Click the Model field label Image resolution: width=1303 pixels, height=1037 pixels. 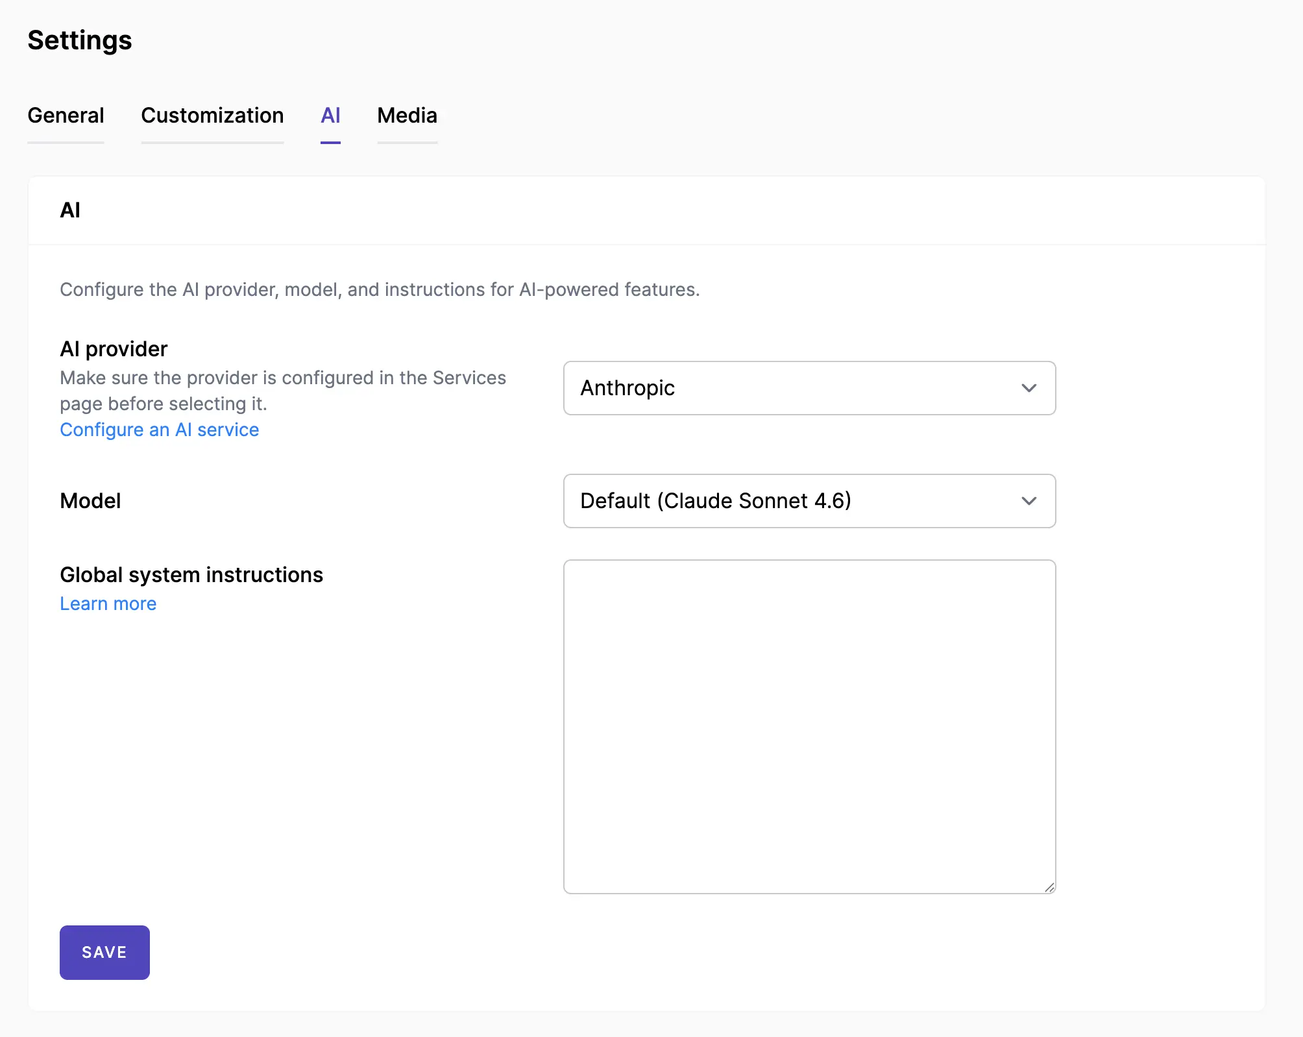[90, 501]
